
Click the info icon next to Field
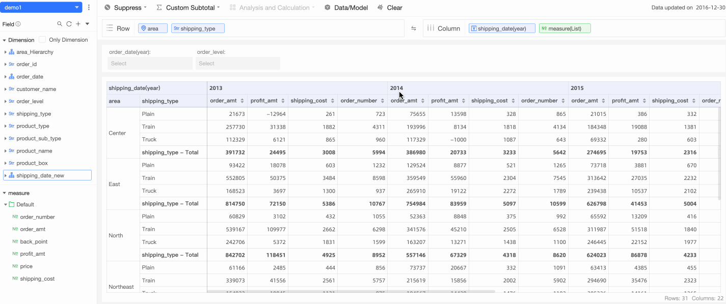(18, 24)
